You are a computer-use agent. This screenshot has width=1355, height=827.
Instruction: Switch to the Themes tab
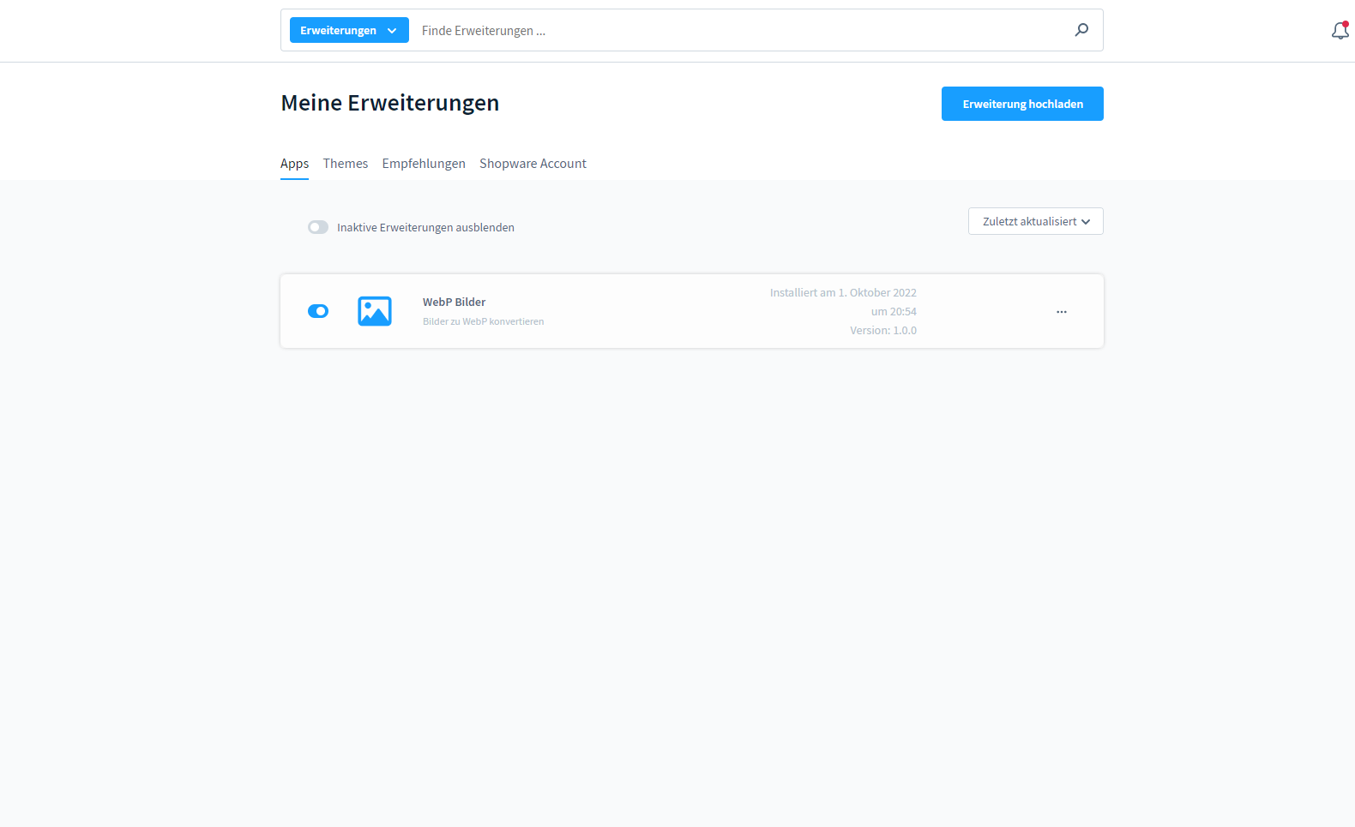click(x=346, y=164)
